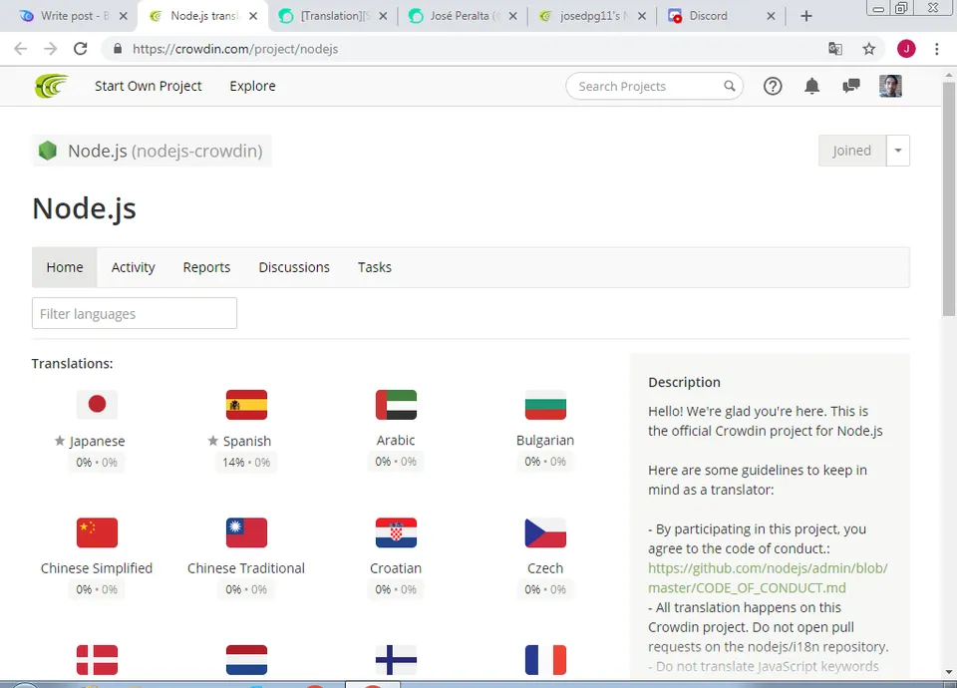
Task: Click the Spanish 14% progress badge
Action: 246,462
